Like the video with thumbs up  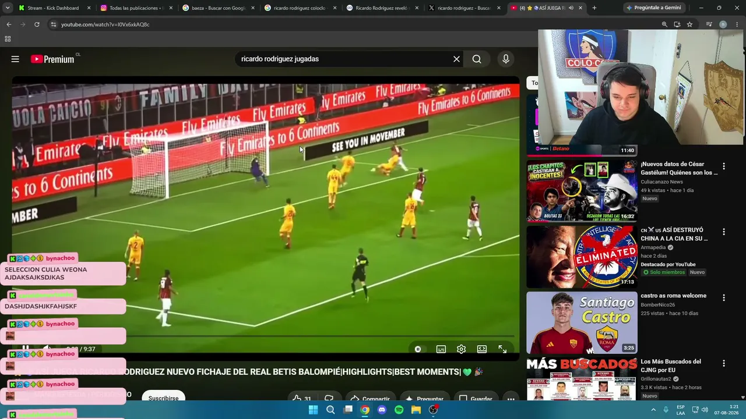[x=302, y=399]
